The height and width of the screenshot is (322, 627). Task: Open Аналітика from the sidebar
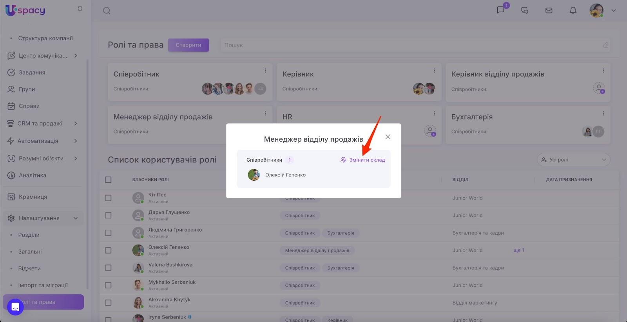pos(33,175)
